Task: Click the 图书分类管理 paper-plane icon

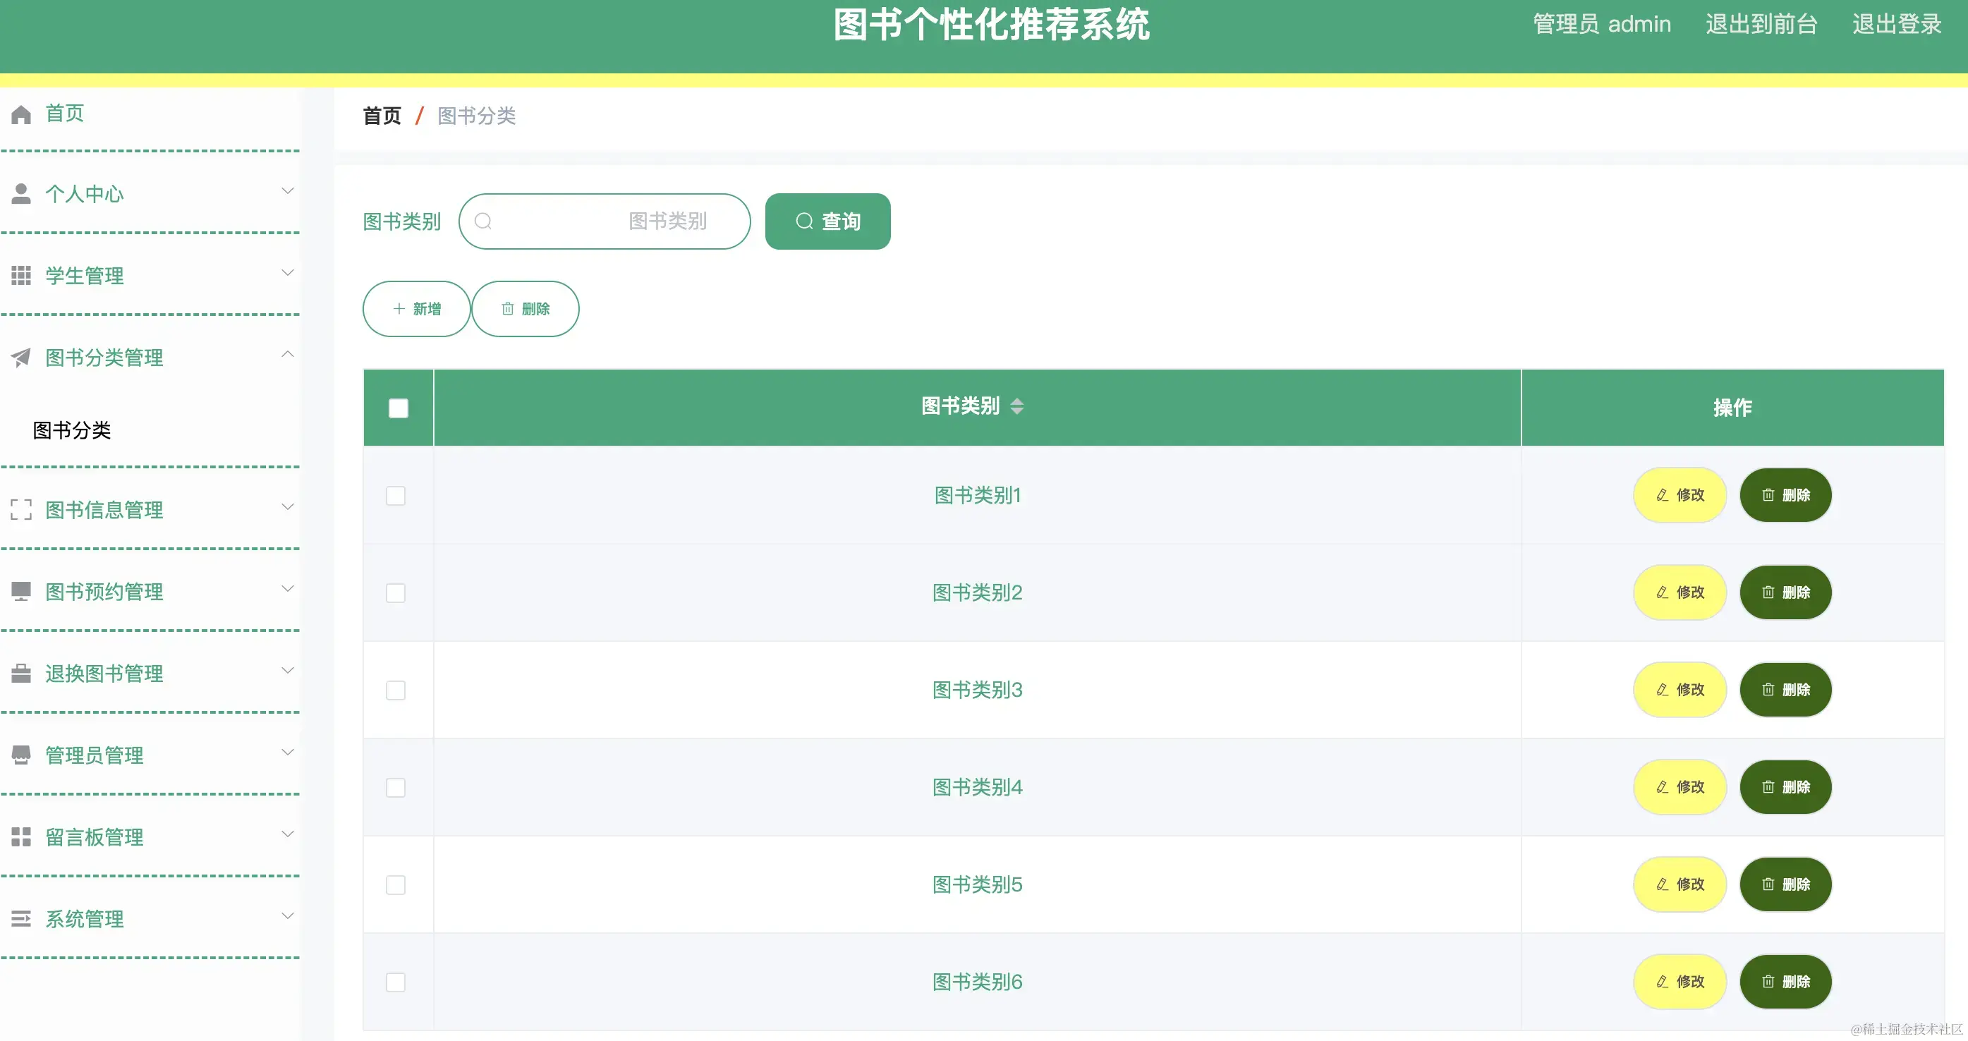Action: pyautogui.click(x=20, y=356)
